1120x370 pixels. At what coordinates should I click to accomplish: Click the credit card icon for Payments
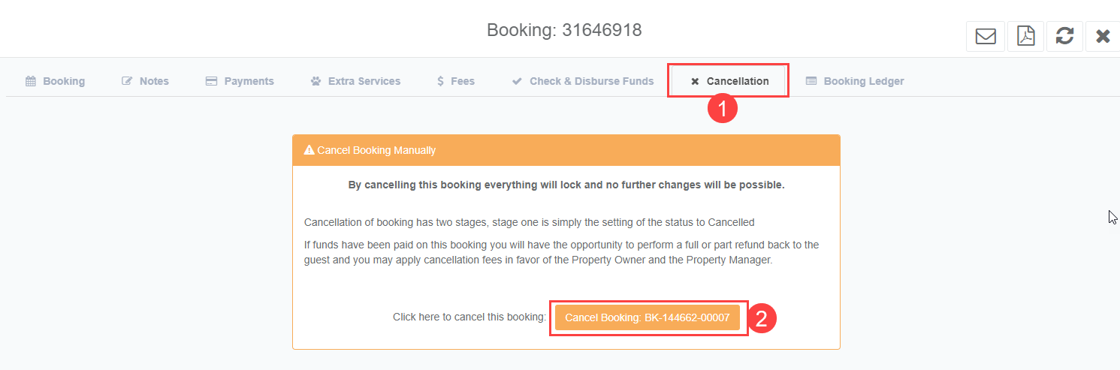coord(211,81)
